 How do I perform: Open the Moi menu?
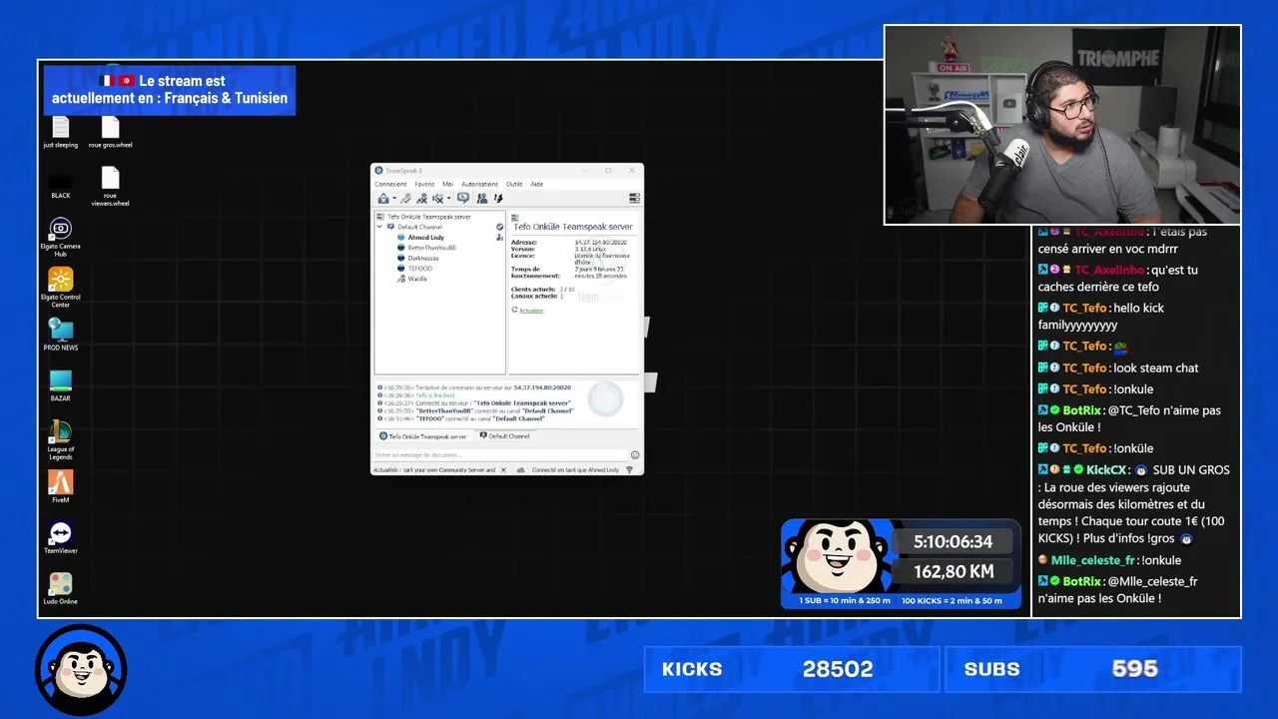448,184
